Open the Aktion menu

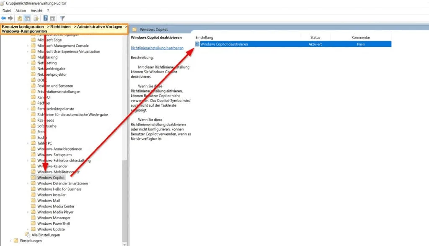click(x=21, y=10)
